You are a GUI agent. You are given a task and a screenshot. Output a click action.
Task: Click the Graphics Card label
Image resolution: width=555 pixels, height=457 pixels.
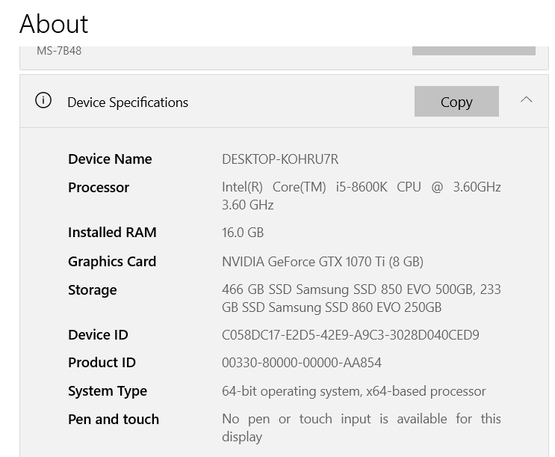click(x=112, y=262)
